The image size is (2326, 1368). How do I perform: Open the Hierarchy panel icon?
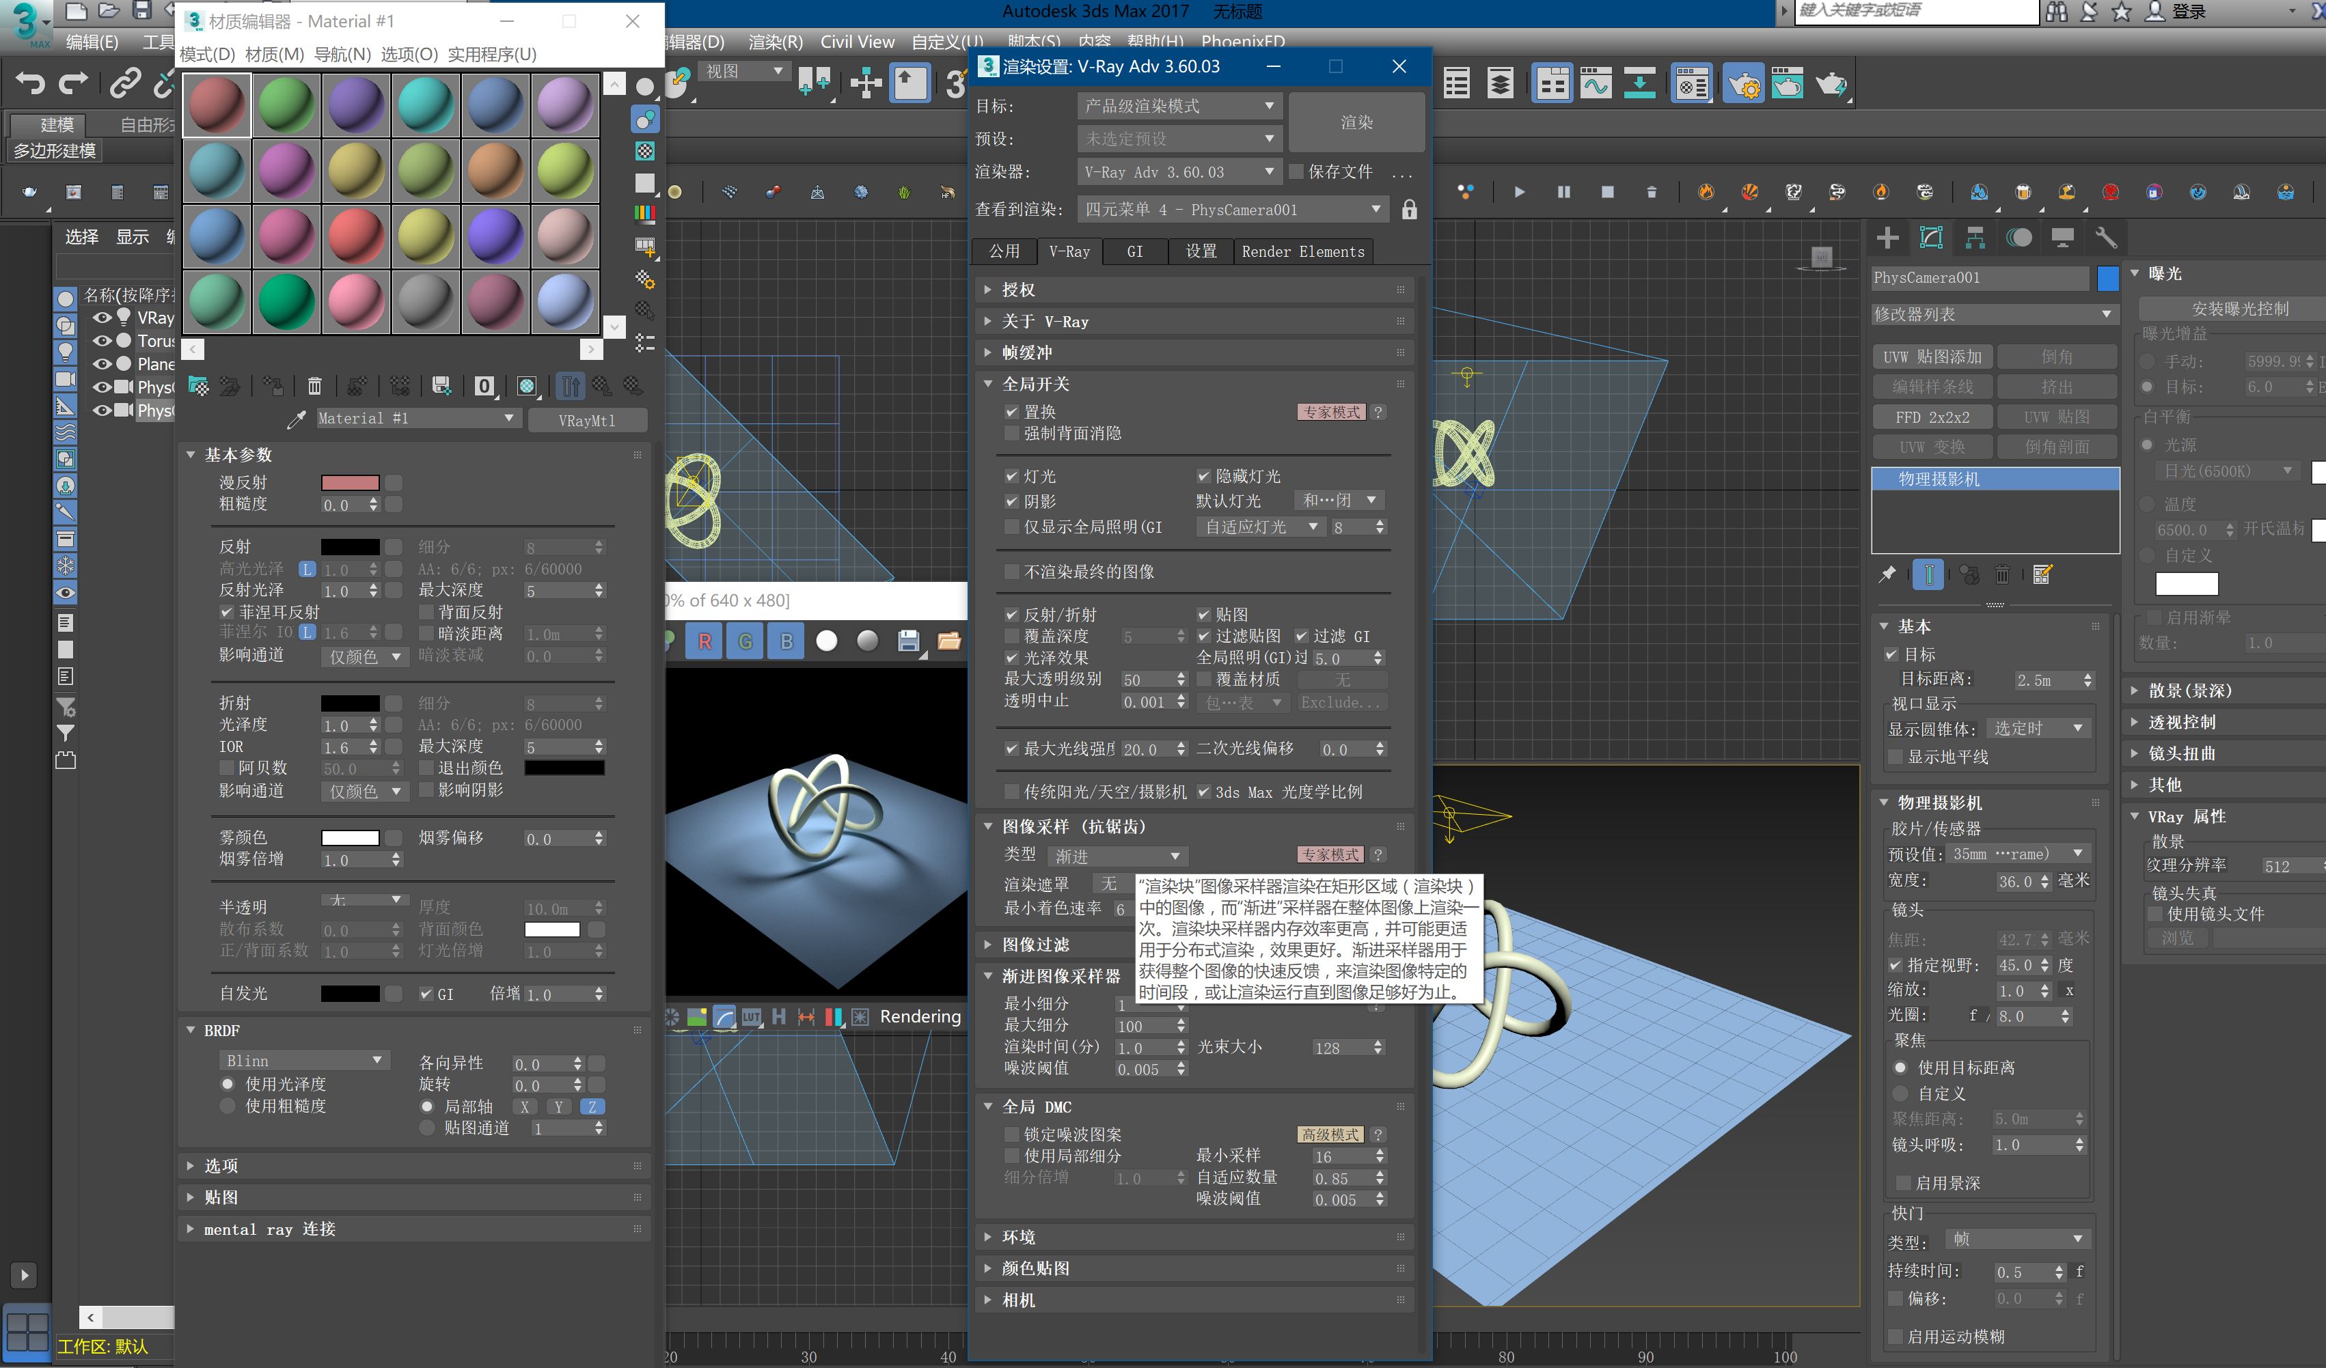click(1975, 237)
